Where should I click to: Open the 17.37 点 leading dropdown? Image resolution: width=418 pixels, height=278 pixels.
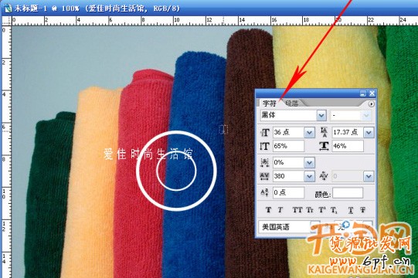coord(369,133)
